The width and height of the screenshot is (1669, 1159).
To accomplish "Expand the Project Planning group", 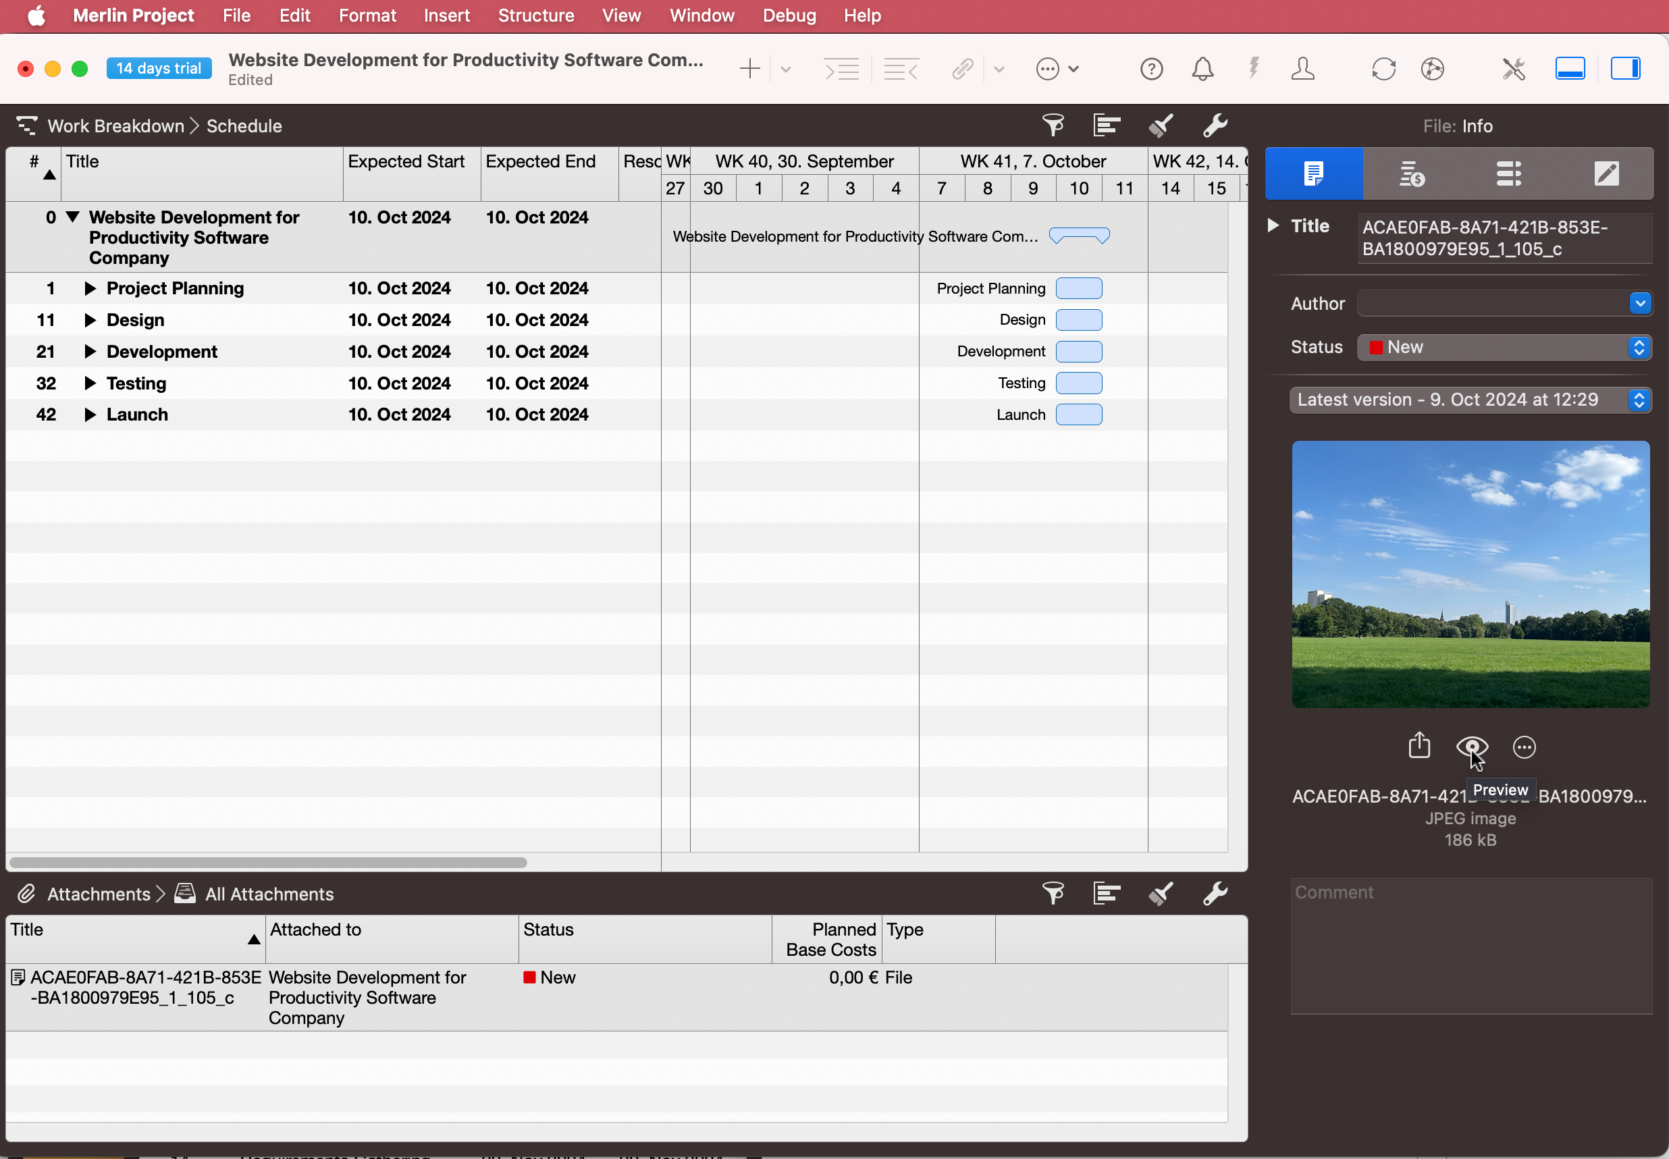I will [x=90, y=288].
